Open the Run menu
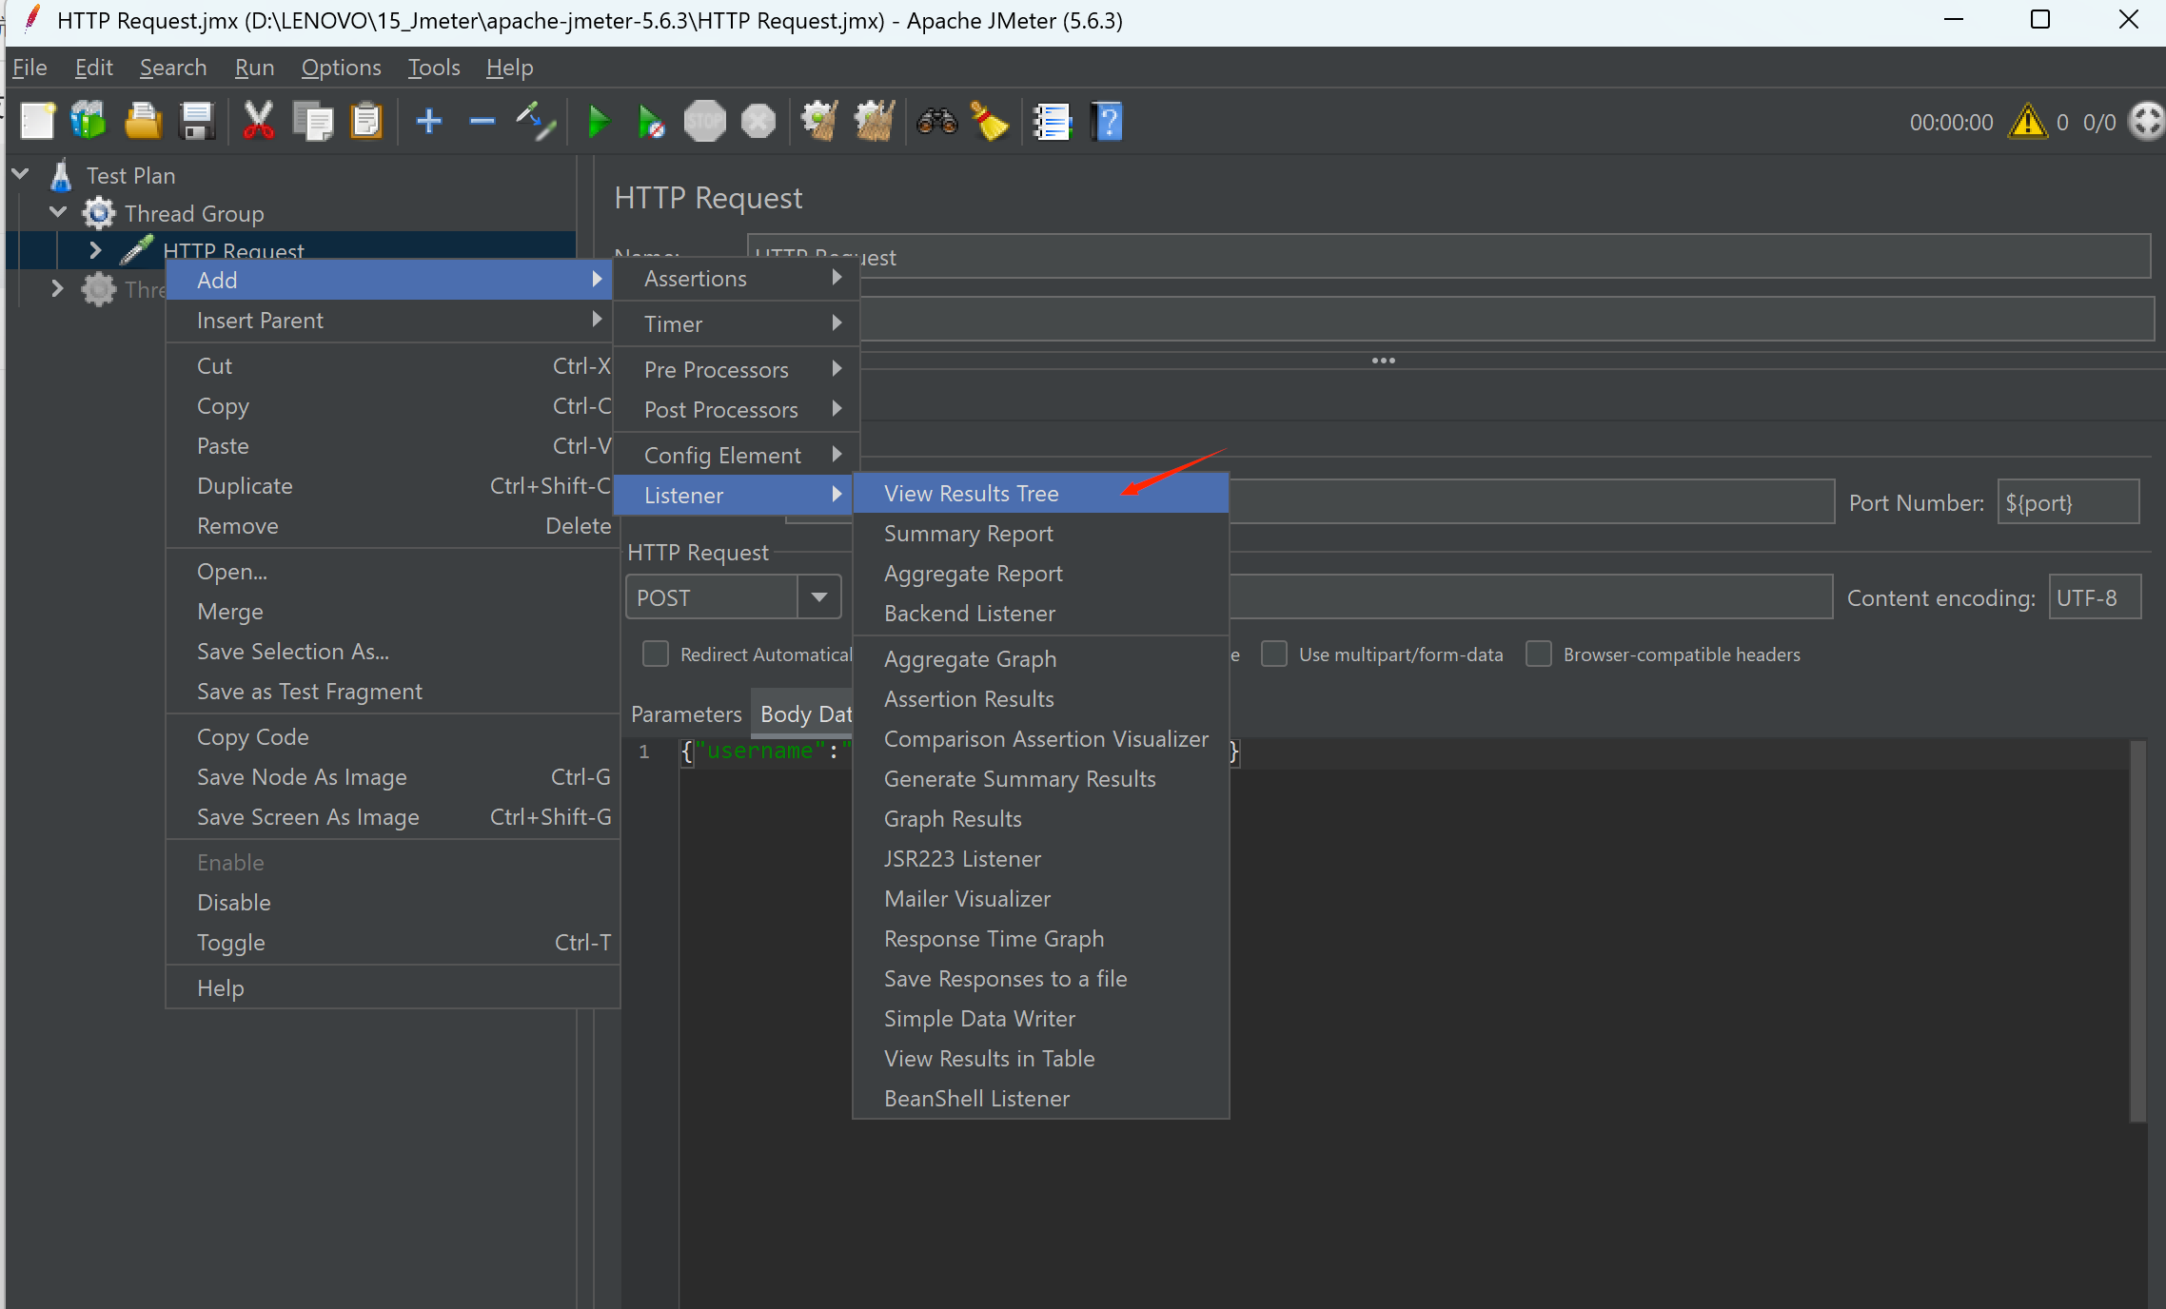2166x1309 pixels. click(254, 68)
